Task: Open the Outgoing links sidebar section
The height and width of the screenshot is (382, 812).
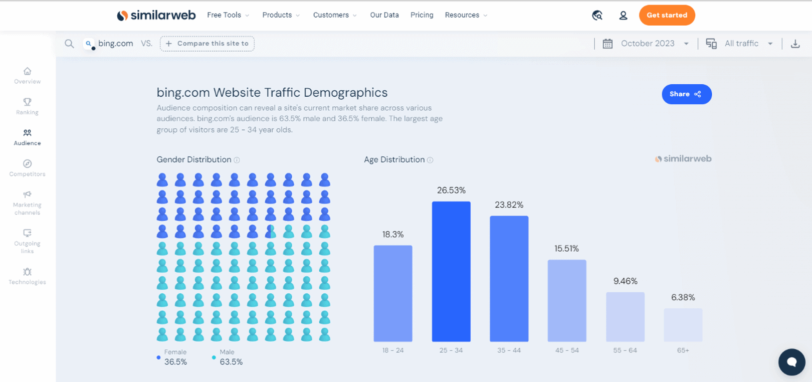Action: [28, 241]
